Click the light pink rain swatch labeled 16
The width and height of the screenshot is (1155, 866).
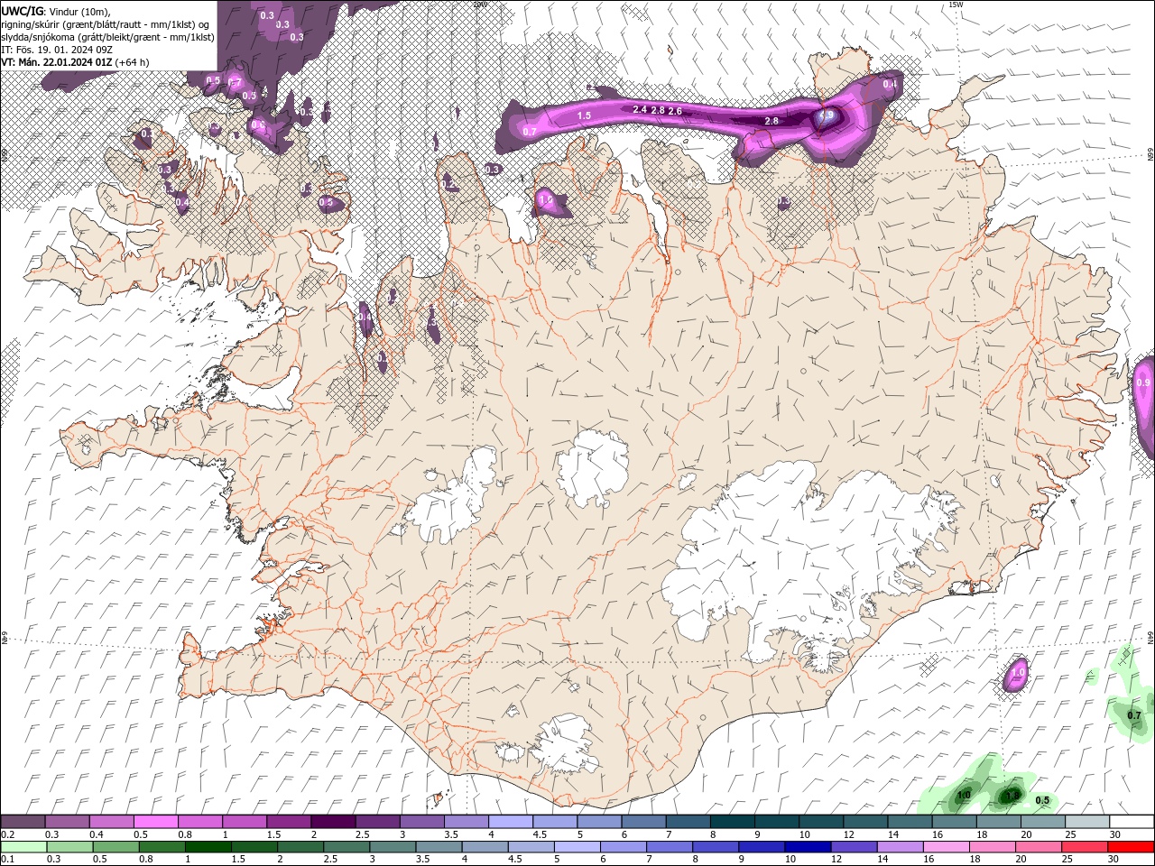click(946, 847)
